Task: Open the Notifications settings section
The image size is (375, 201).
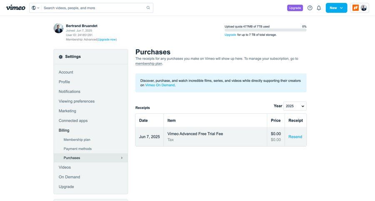Action: (x=69, y=91)
